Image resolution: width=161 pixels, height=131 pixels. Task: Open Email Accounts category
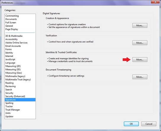pyautogui.click(x=13, y=46)
